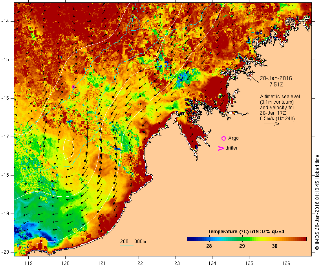Click longitude label 121

(x=102, y=263)
